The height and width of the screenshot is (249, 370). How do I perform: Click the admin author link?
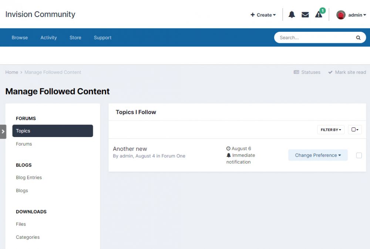pos(126,156)
